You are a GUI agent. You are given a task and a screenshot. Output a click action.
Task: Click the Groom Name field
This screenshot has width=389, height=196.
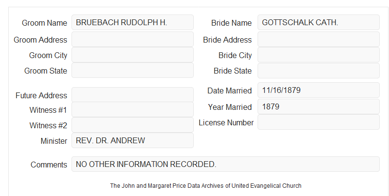(x=132, y=22)
